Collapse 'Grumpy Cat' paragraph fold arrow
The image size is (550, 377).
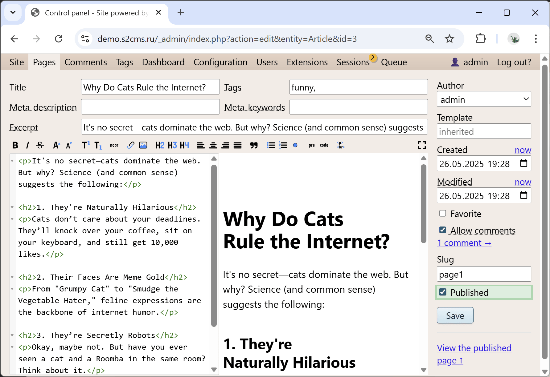coord(12,289)
